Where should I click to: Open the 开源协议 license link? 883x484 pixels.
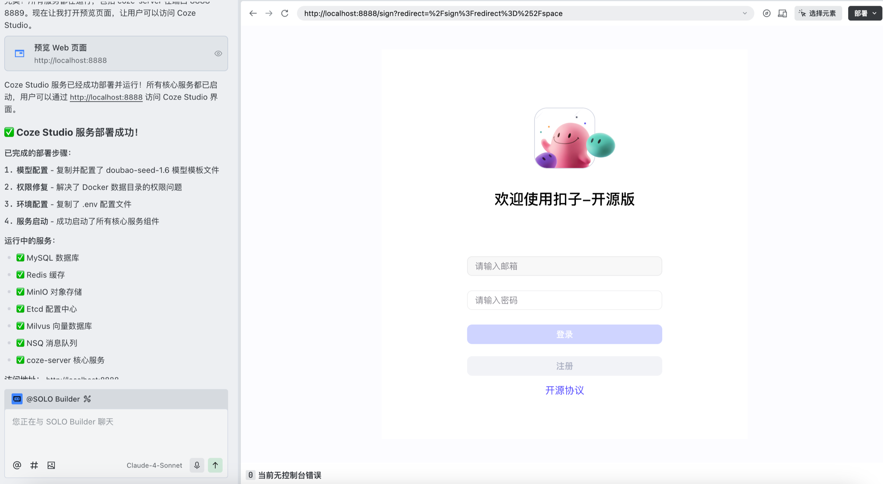pos(564,390)
